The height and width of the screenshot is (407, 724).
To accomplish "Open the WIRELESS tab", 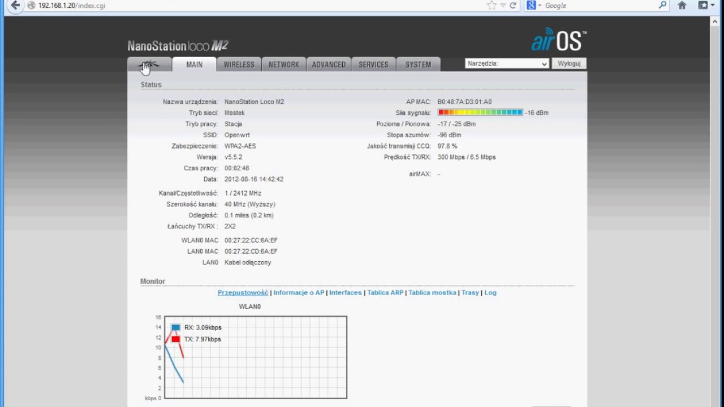I will pos(239,64).
